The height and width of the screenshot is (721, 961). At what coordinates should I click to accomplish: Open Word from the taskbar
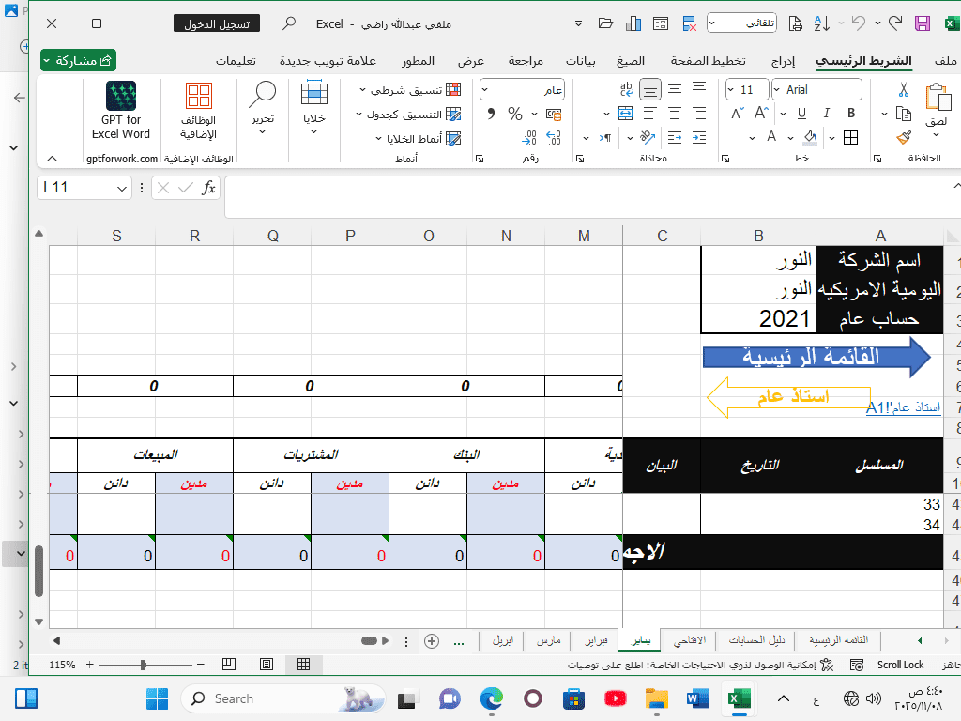(x=697, y=698)
